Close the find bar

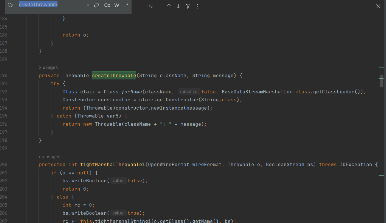click(378, 6)
